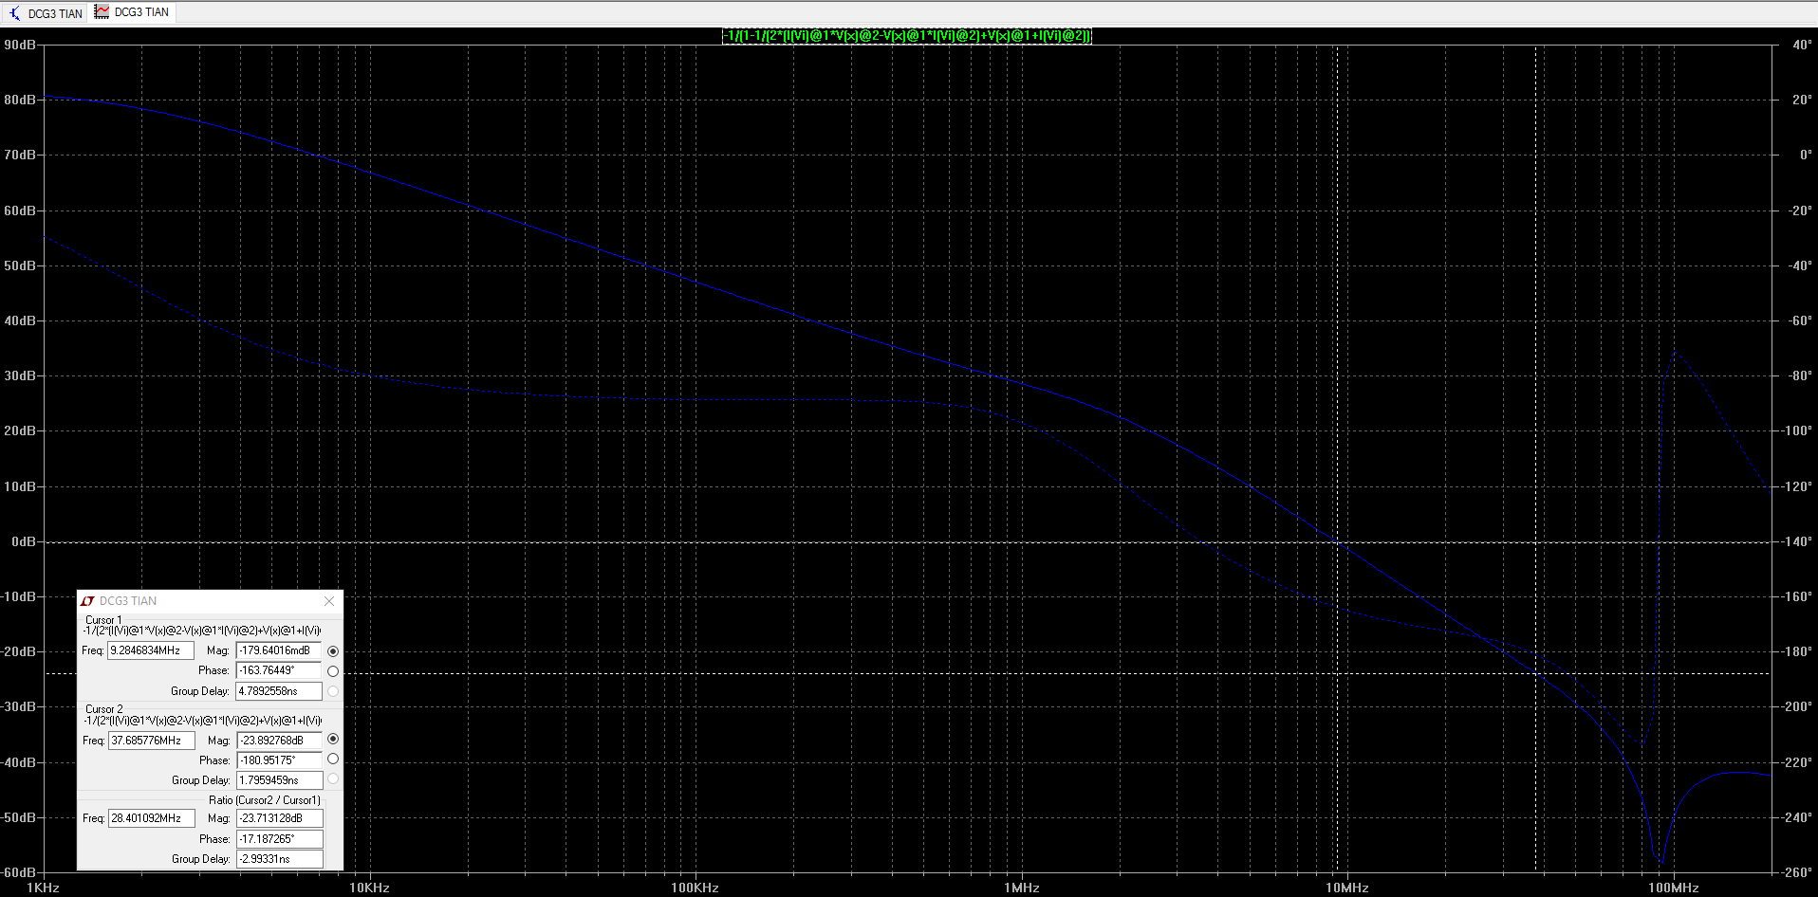This screenshot has height=897, width=1818.
Task: Select Cursor 2 Mag radio button
Action: [333, 739]
